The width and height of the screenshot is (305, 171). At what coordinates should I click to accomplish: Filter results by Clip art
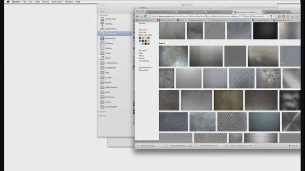click(142, 58)
